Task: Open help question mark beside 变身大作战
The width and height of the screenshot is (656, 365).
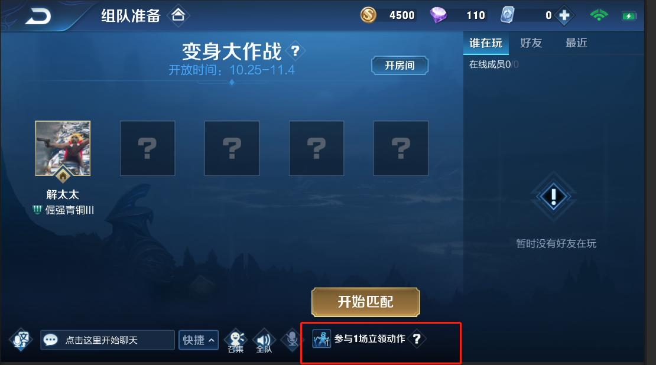Action: click(295, 51)
